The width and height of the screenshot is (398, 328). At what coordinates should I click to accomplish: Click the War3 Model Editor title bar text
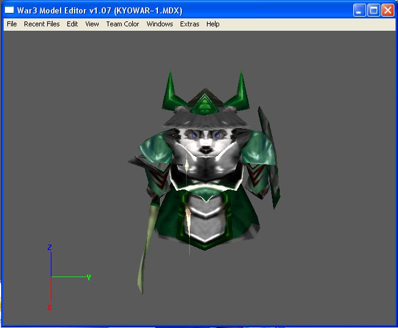tap(99, 10)
